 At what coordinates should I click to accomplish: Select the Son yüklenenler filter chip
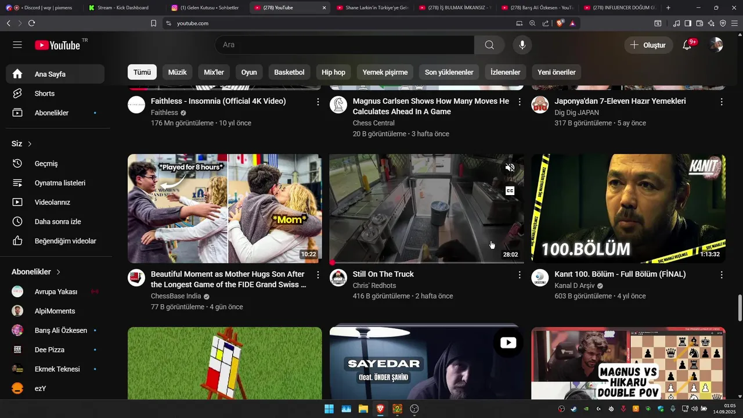(449, 72)
